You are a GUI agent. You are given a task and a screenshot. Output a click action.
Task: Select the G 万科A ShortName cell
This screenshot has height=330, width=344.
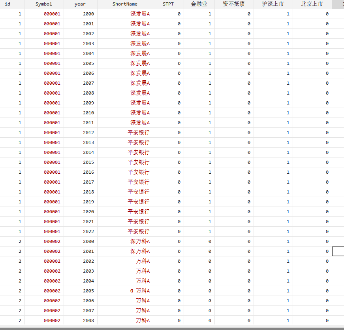click(125, 291)
